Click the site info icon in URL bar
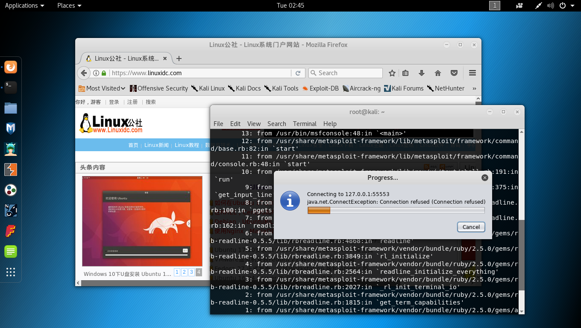This screenshot has height=328, width=581. [96, 73]
